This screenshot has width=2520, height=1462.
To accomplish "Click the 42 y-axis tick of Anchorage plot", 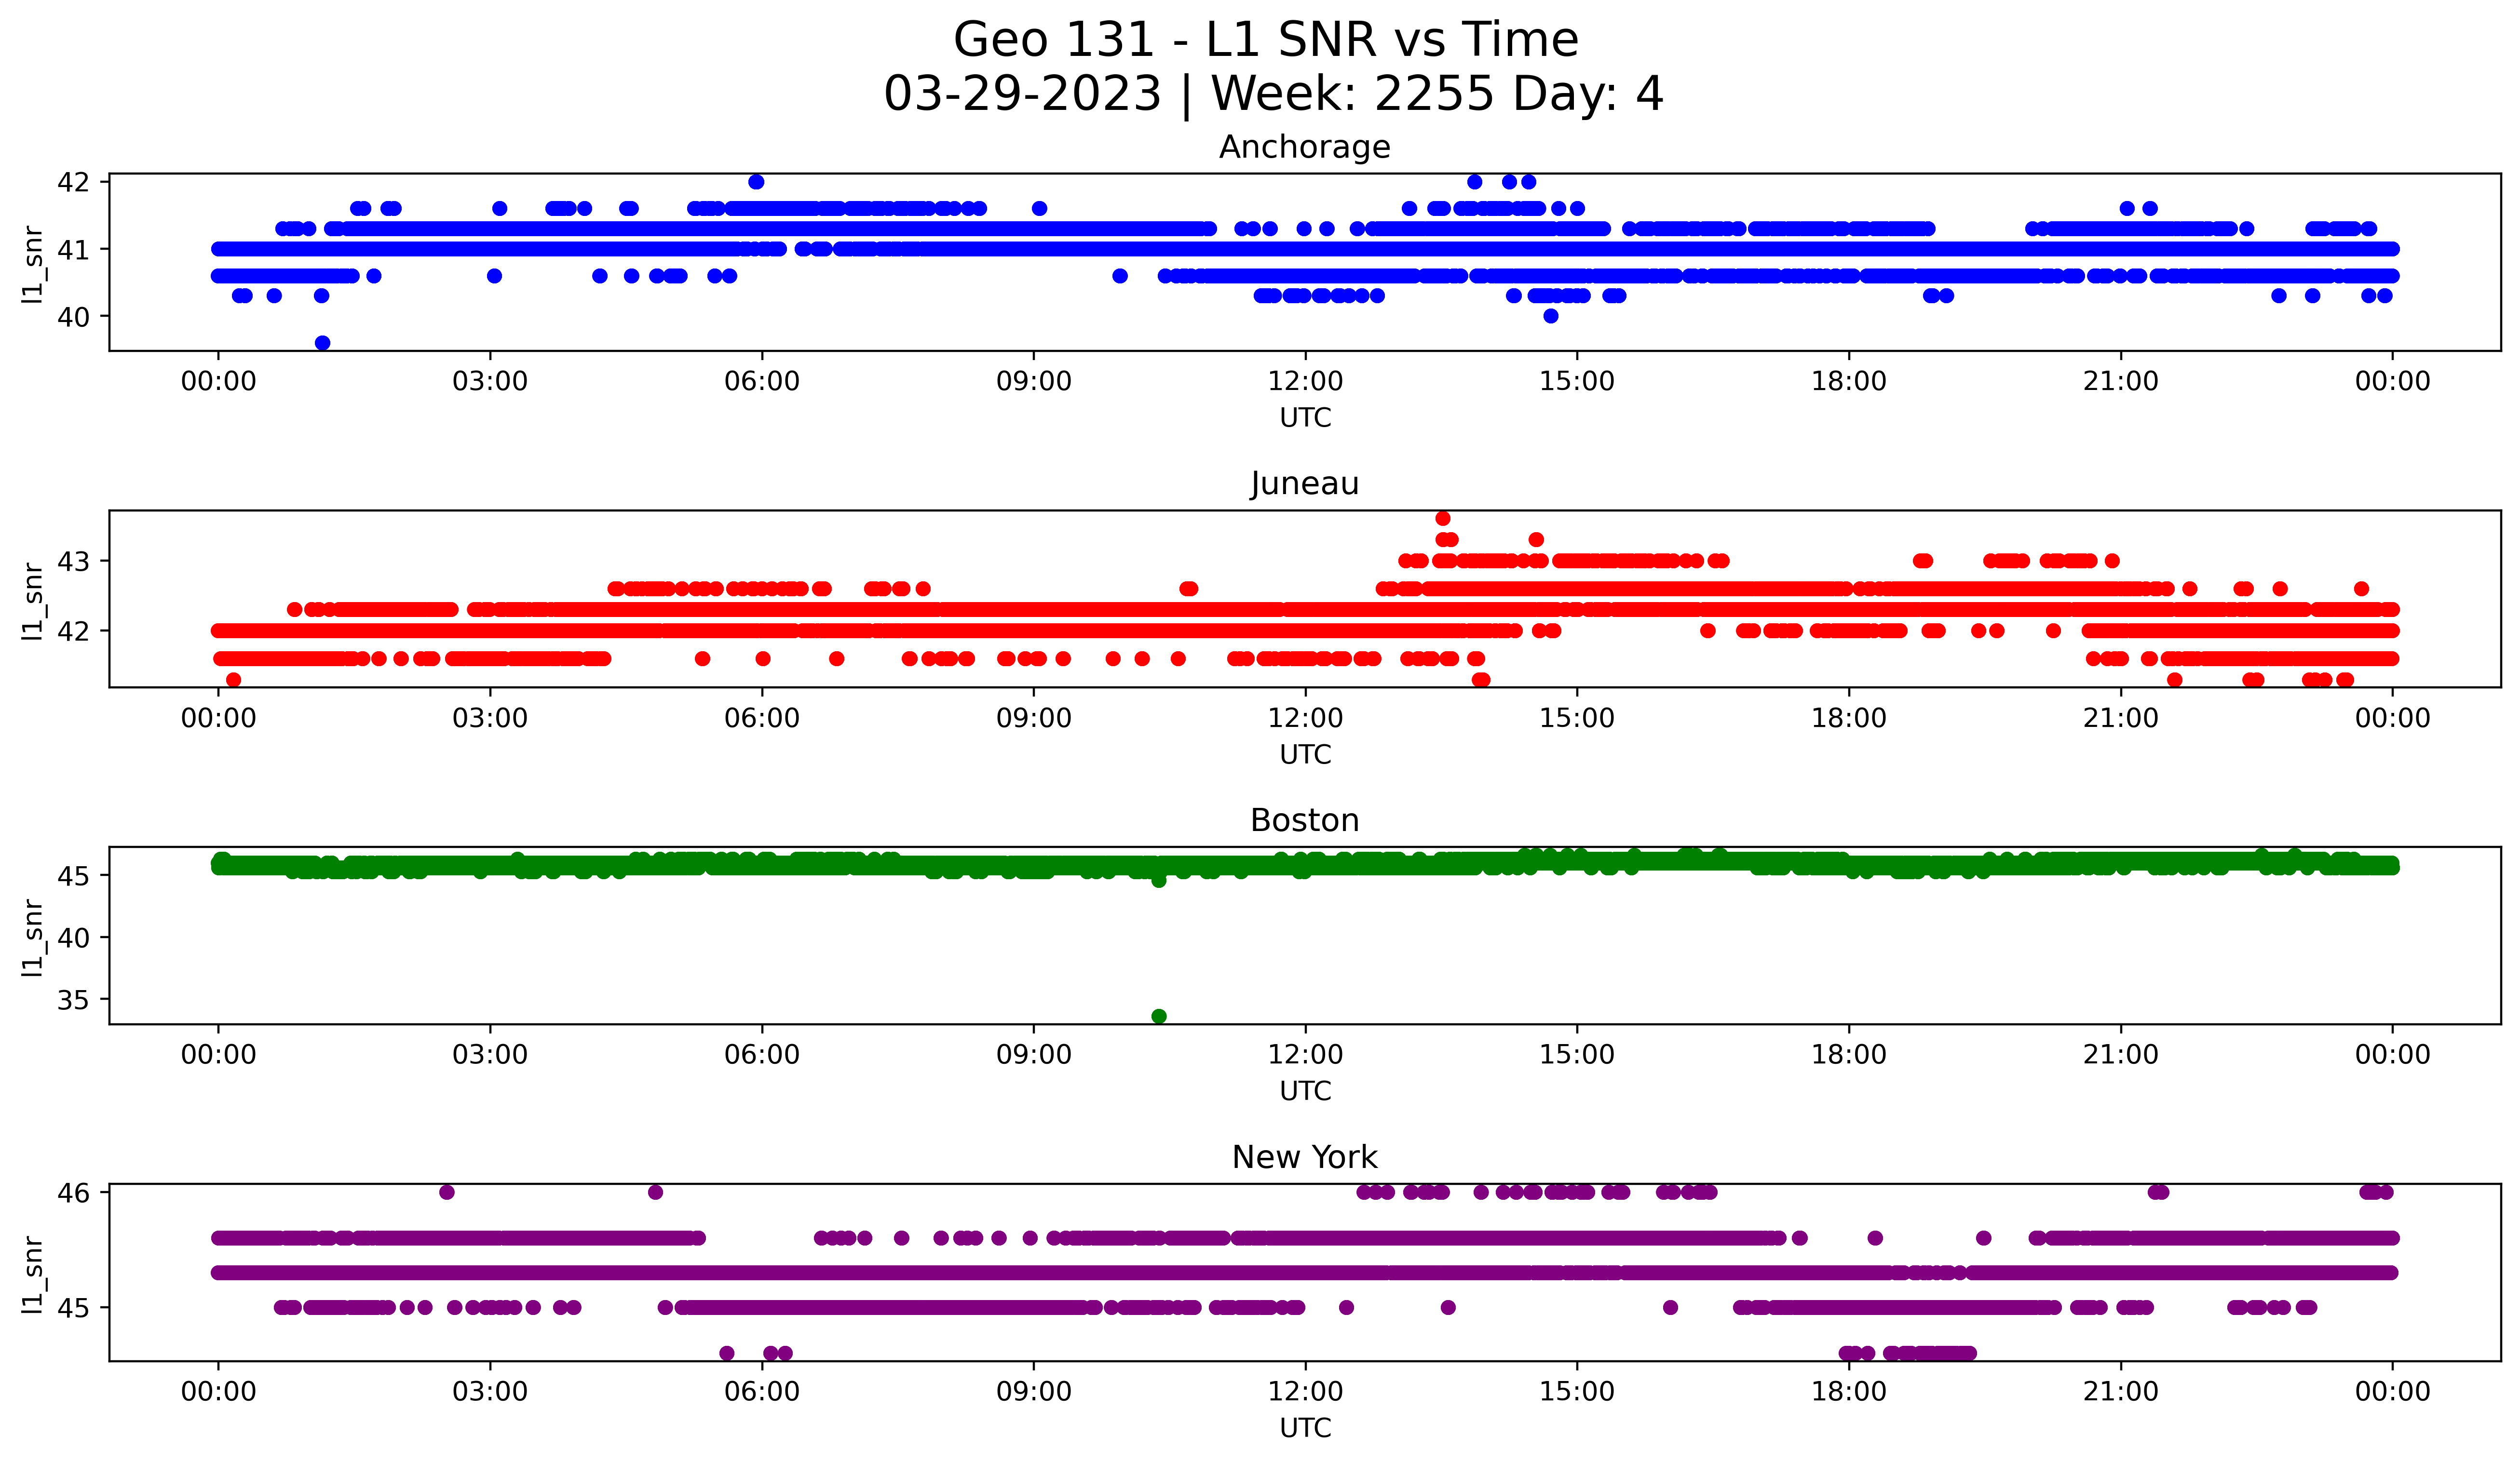I will pos(73,182).
